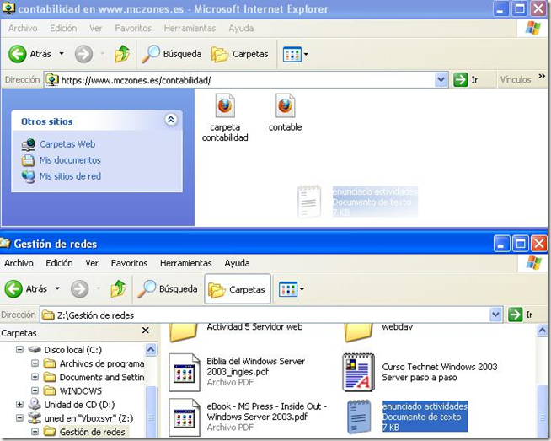The width and height of the screenshot is (551, 441).
Task: Click the Documents and Settings folder label
Action: 102,377
